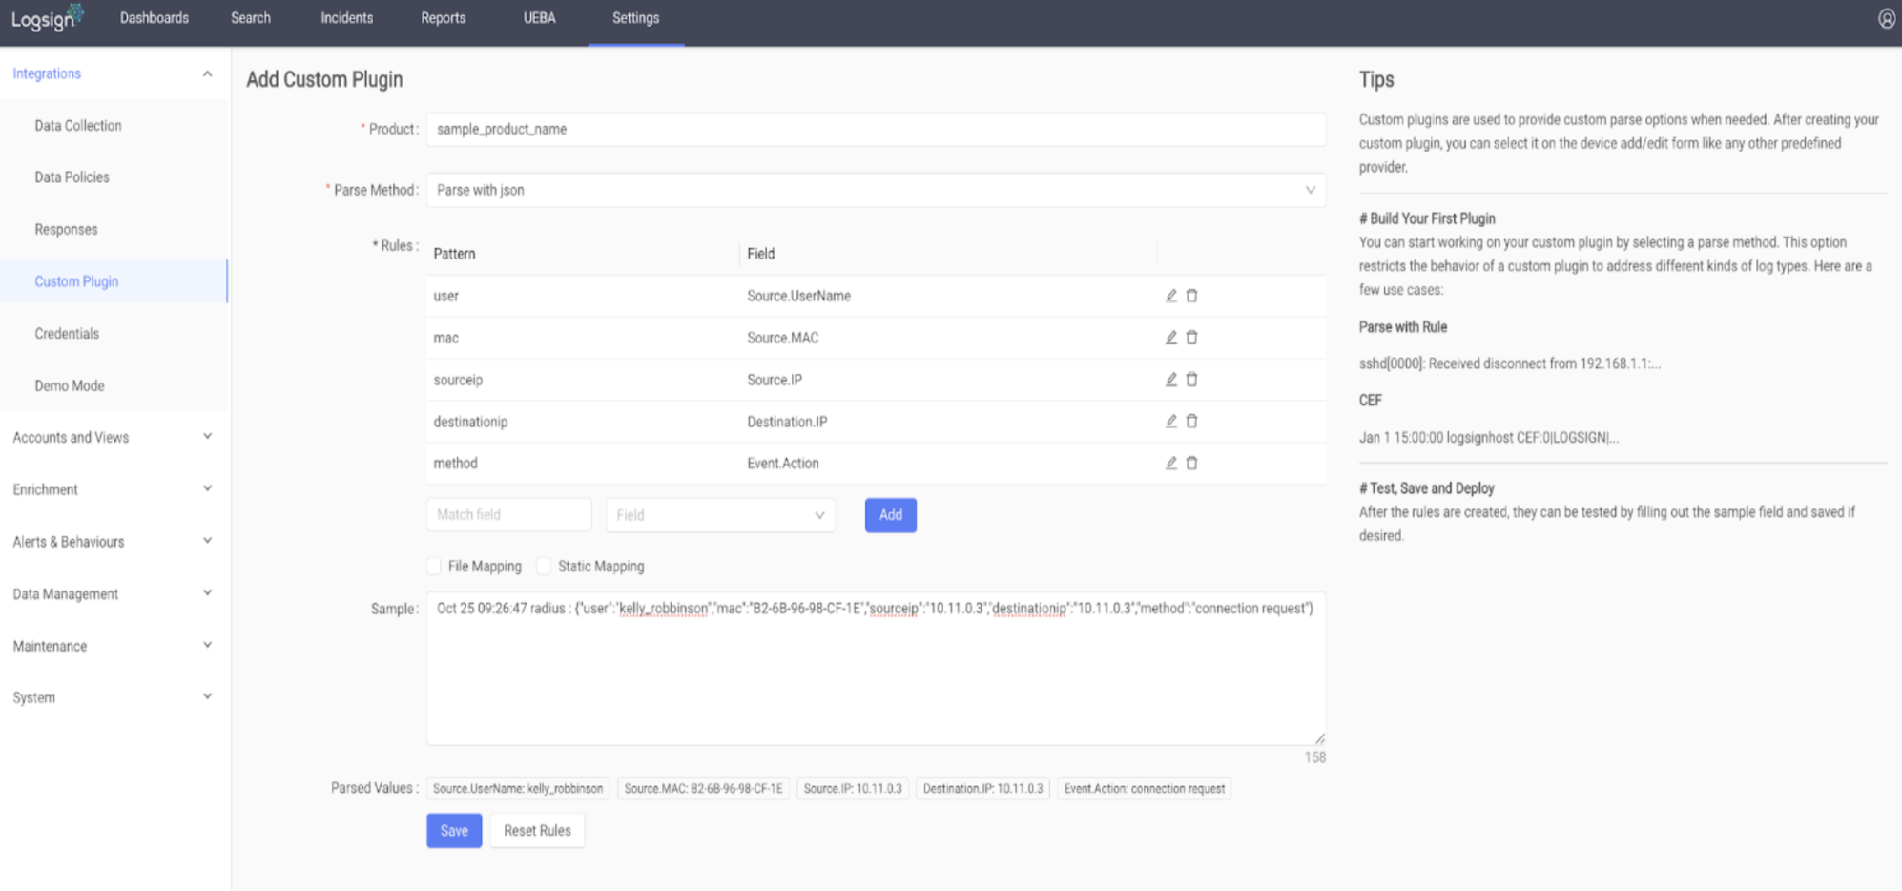Go to the Search tab
1902x891 pixels.
pos(251,18)
